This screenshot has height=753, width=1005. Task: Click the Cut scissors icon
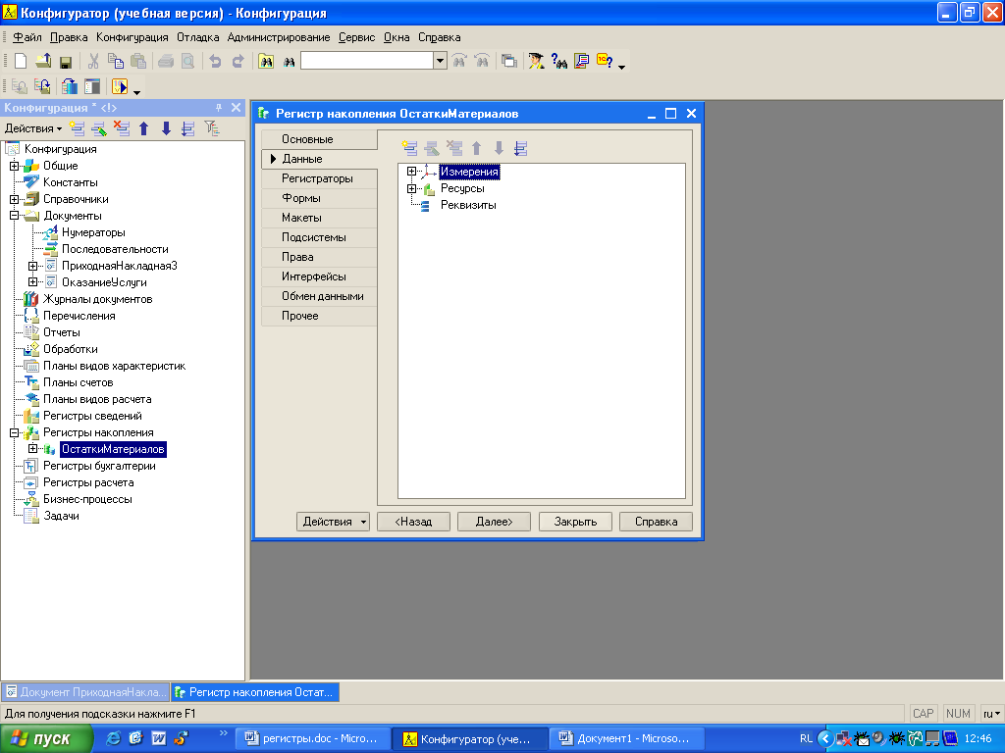[x=93, y=61]
